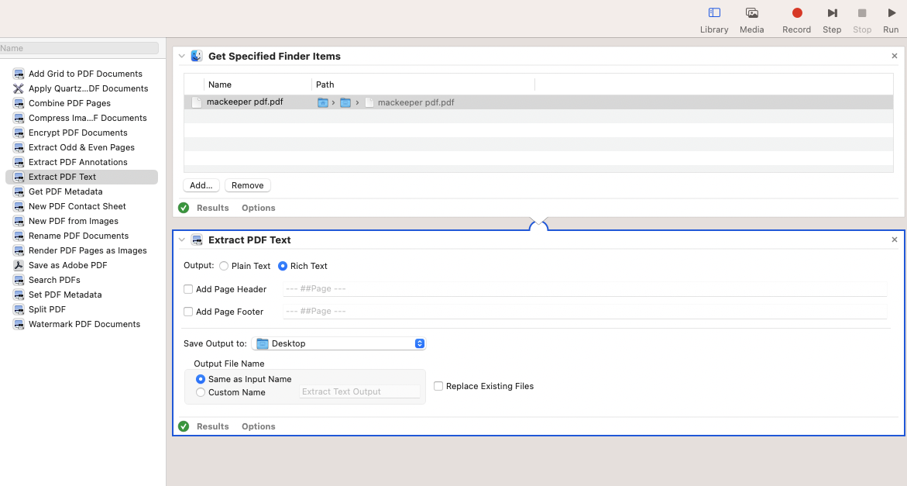The height and width of the screenshot is (486, 907).
Task: Select the Add Grid to PDF Documents icon
Action: coord(19,74)
